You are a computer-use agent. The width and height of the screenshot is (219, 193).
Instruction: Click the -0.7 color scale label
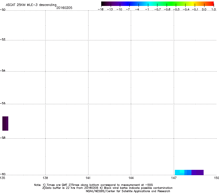[157, 10]
